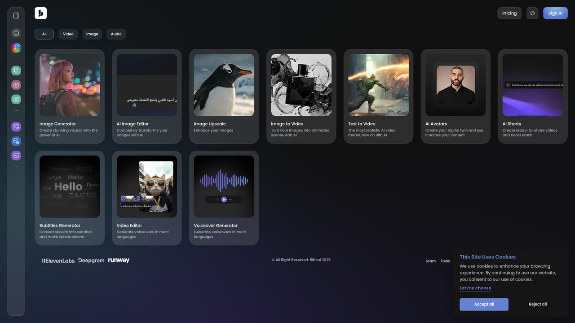Viewport: 575px width, 323px height.
Task: Expand lower ellipsis in the sidebar
Action: pyautogui.click(x=16, y=167)
